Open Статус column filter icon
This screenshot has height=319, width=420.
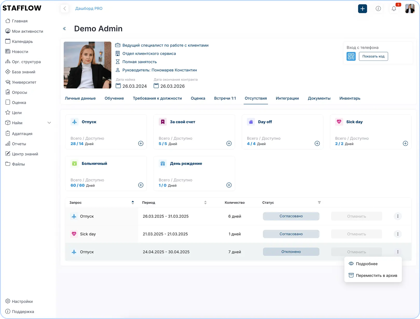[319, 203]
